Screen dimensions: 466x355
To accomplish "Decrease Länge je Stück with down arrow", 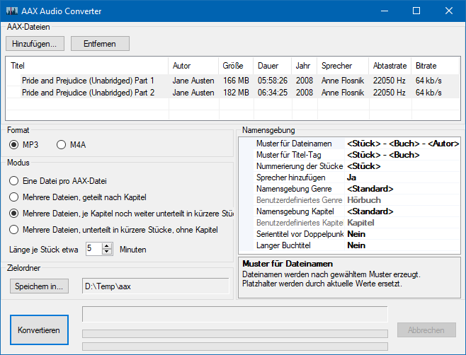I will [x=107, y=252].
